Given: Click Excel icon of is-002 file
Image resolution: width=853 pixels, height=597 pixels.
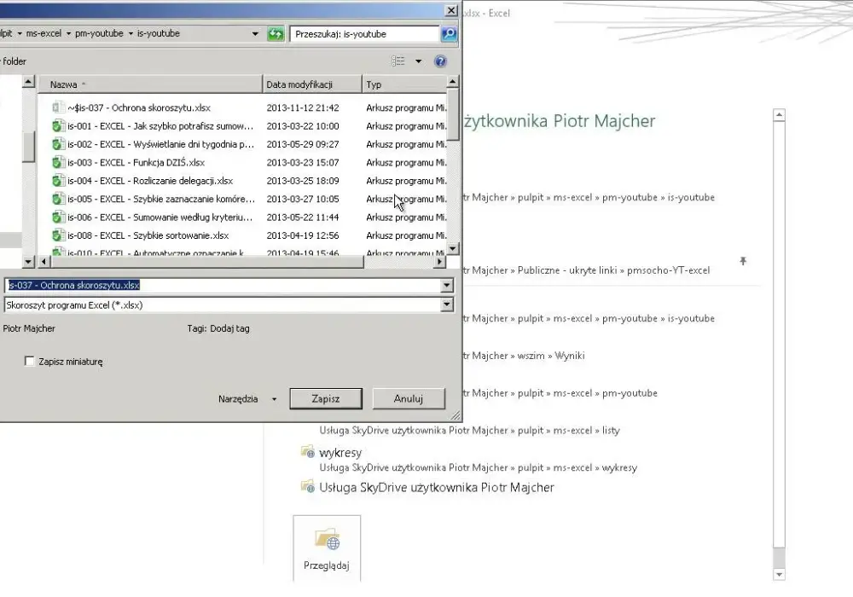Looking at the screenshot, I should point(57,145).
